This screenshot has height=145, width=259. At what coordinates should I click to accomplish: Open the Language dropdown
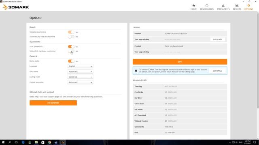[x=80, y=66]
